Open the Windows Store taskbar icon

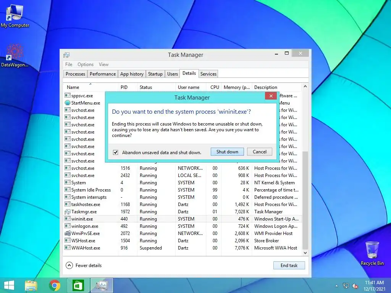click(x=78, y=285)
